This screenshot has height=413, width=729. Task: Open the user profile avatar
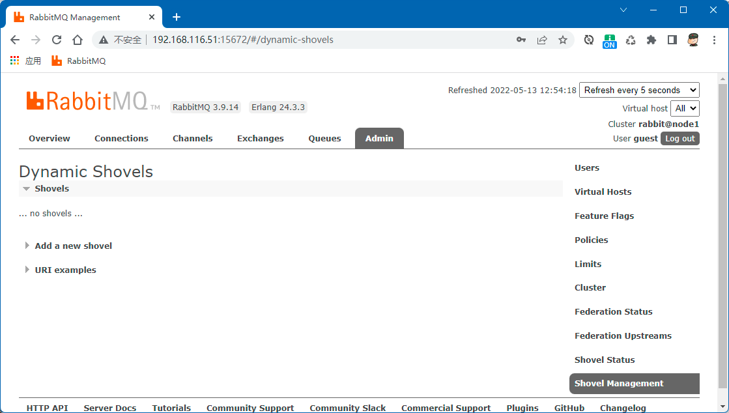pos(693,40)
